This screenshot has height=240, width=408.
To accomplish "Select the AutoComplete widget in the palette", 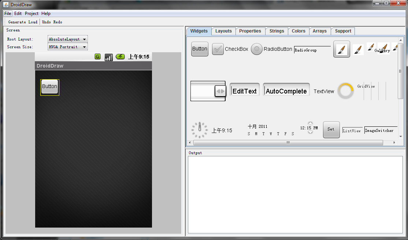I will click(286, 90).
